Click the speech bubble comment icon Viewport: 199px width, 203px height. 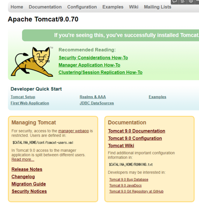[175, 2]
